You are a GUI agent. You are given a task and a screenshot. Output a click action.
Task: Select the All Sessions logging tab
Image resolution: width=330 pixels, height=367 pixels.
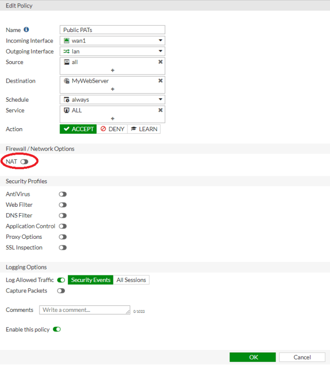tap(131, 280)
